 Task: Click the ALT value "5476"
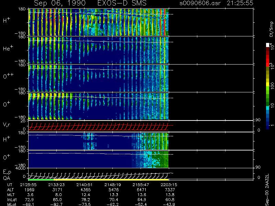click(x=113, y=190)
